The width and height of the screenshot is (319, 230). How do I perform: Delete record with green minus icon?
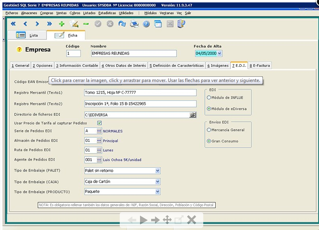(x=86, y=24)
